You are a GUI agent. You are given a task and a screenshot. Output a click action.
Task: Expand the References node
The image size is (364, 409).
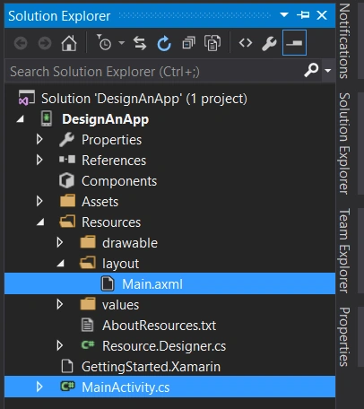coord(39,161)
